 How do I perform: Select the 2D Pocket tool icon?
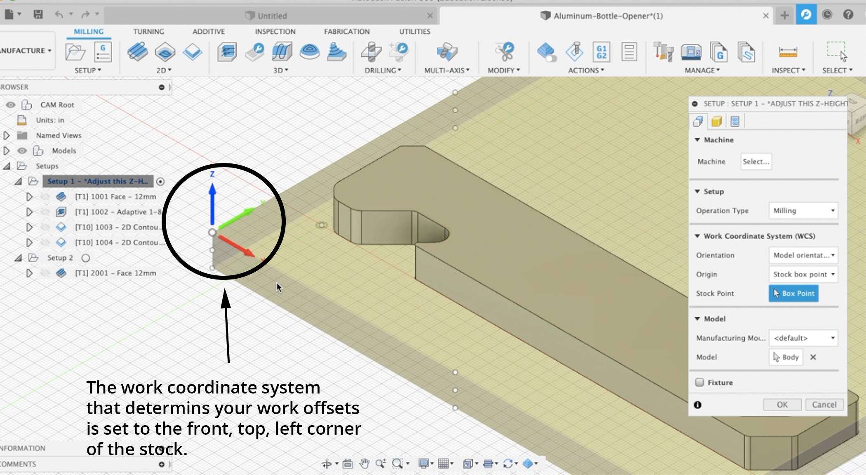click(x=165, y=52)
